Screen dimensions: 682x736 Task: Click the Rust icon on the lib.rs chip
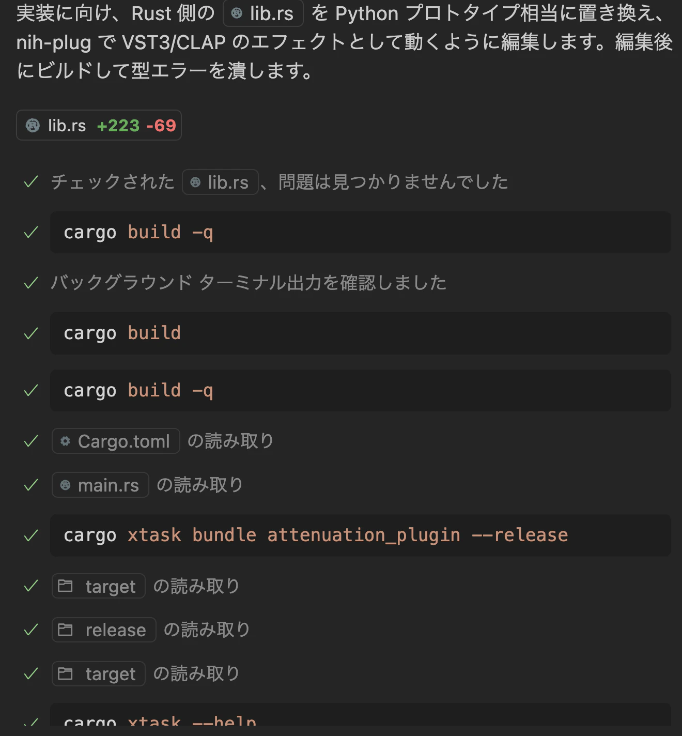(238, 13)
